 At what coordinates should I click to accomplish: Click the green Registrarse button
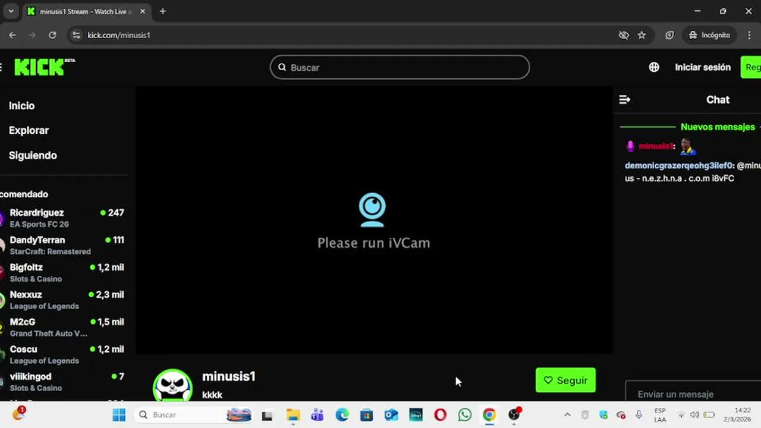751,67
